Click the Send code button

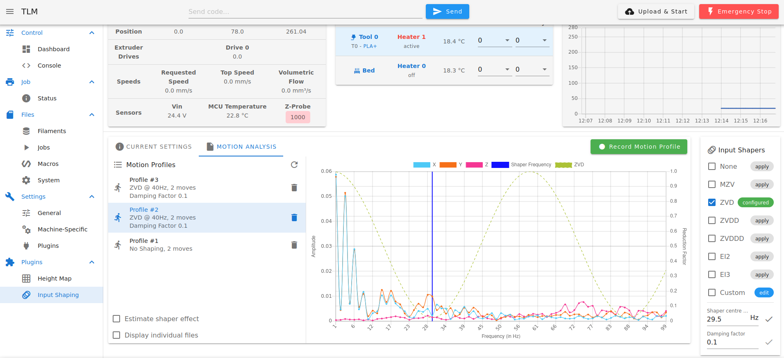[448, 11]
